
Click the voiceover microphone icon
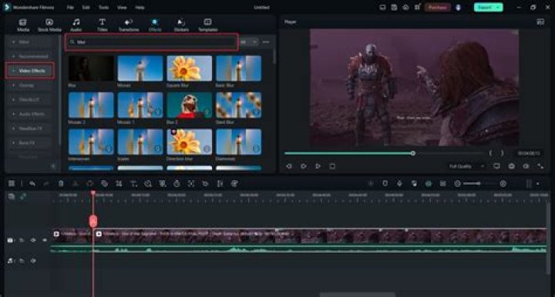399,183
